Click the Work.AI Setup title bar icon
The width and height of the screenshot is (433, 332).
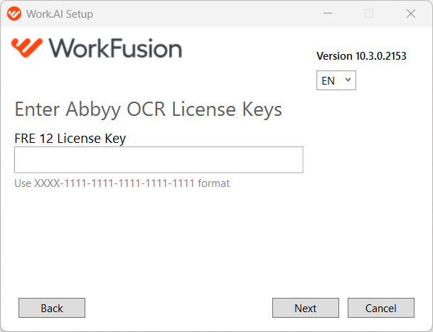click(14, 14)
